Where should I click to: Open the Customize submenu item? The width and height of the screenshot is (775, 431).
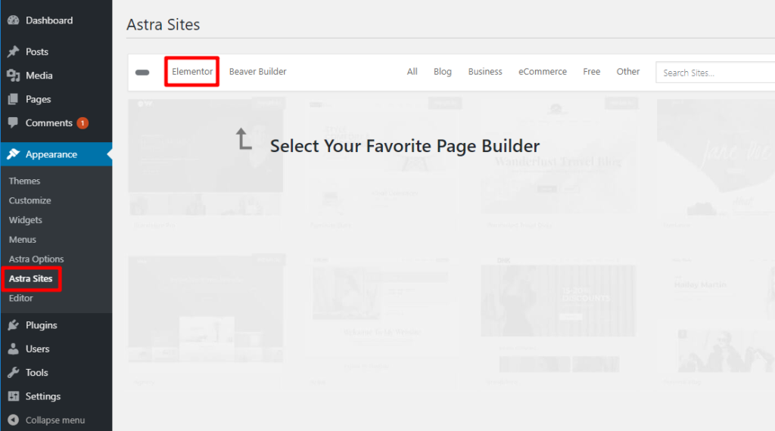pos(30,200)
